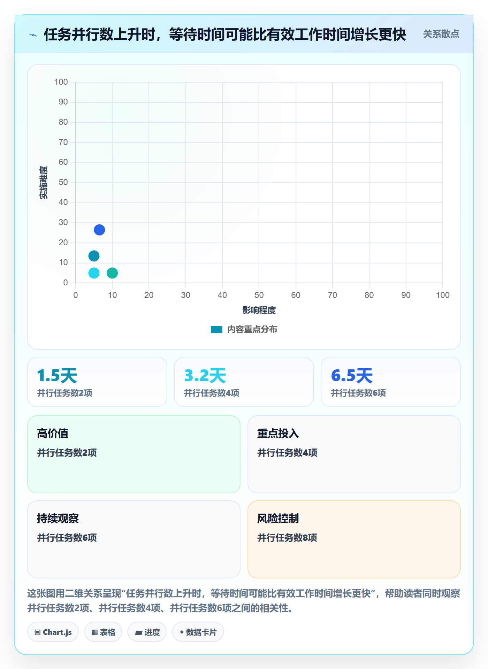Click the green scatter point at x=10

(x=112, y=273)
